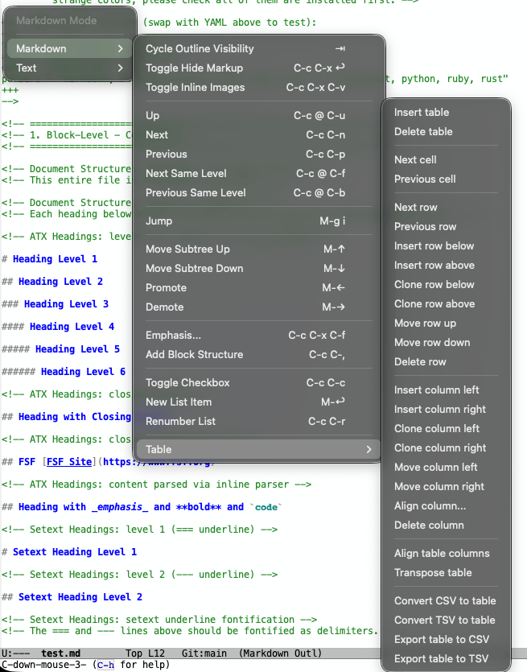The image size is (527, 672).
Task: Choose Convert TSV to table
Action: tap(446, 620)
